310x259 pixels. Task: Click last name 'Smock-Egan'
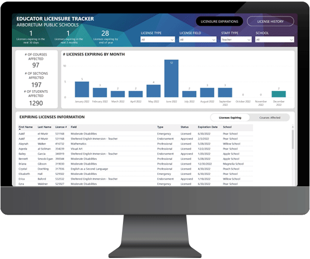(45, 159)
